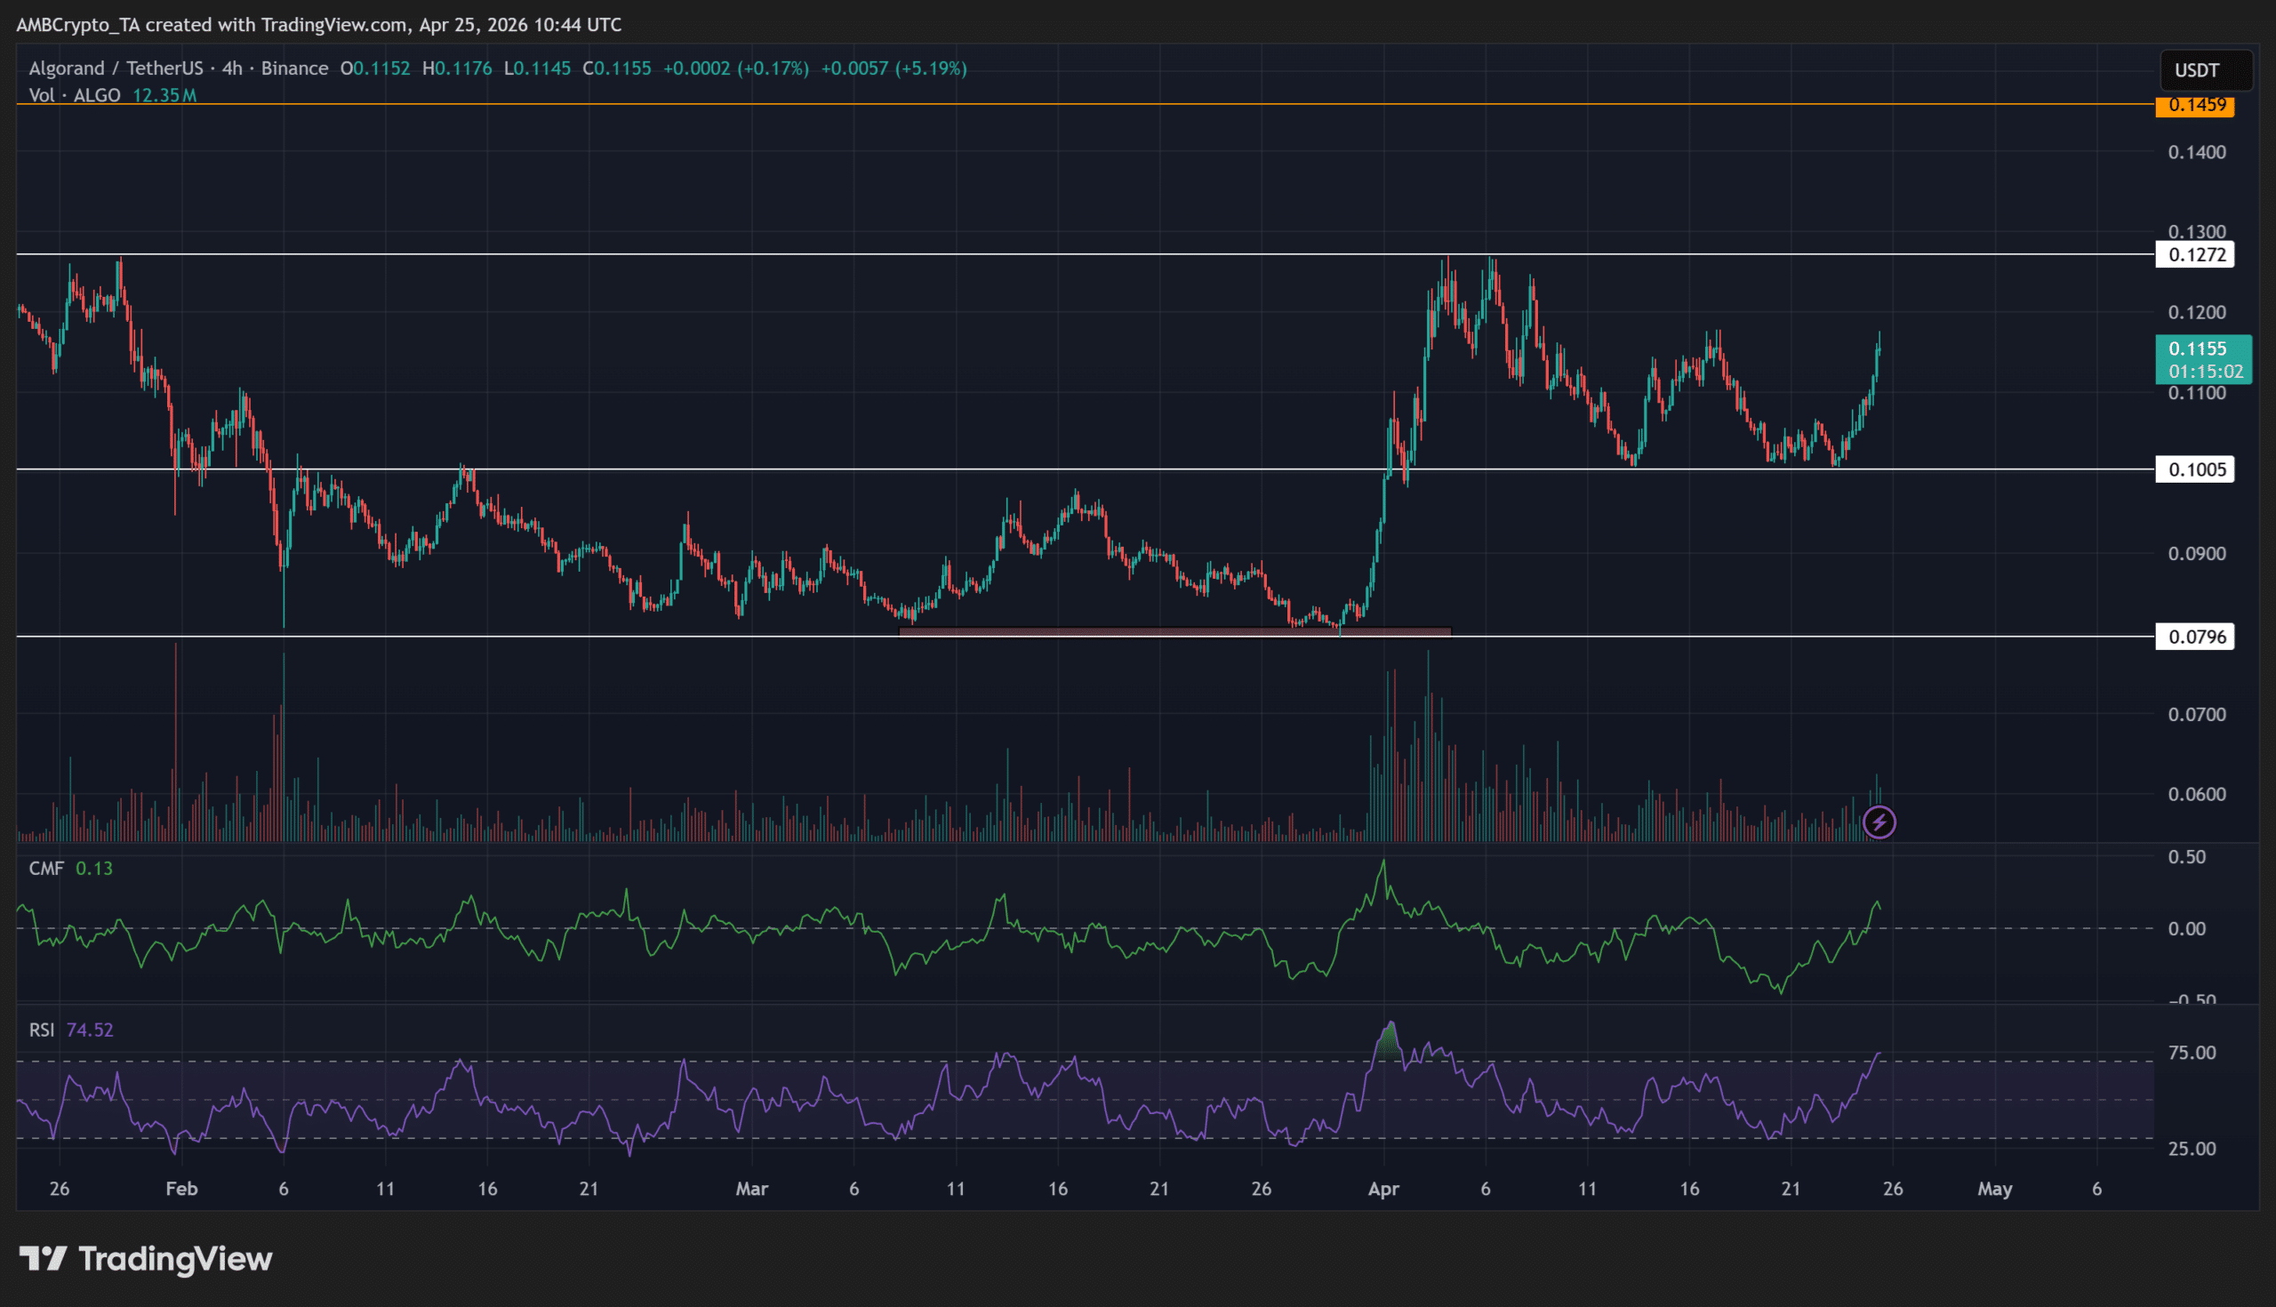Select the Binance exchange label
The image size is (2276, 1307).
click(x=296, y=68)
